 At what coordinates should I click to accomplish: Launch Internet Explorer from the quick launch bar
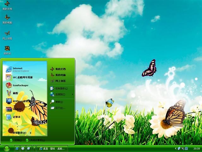(x=17, y=149)
